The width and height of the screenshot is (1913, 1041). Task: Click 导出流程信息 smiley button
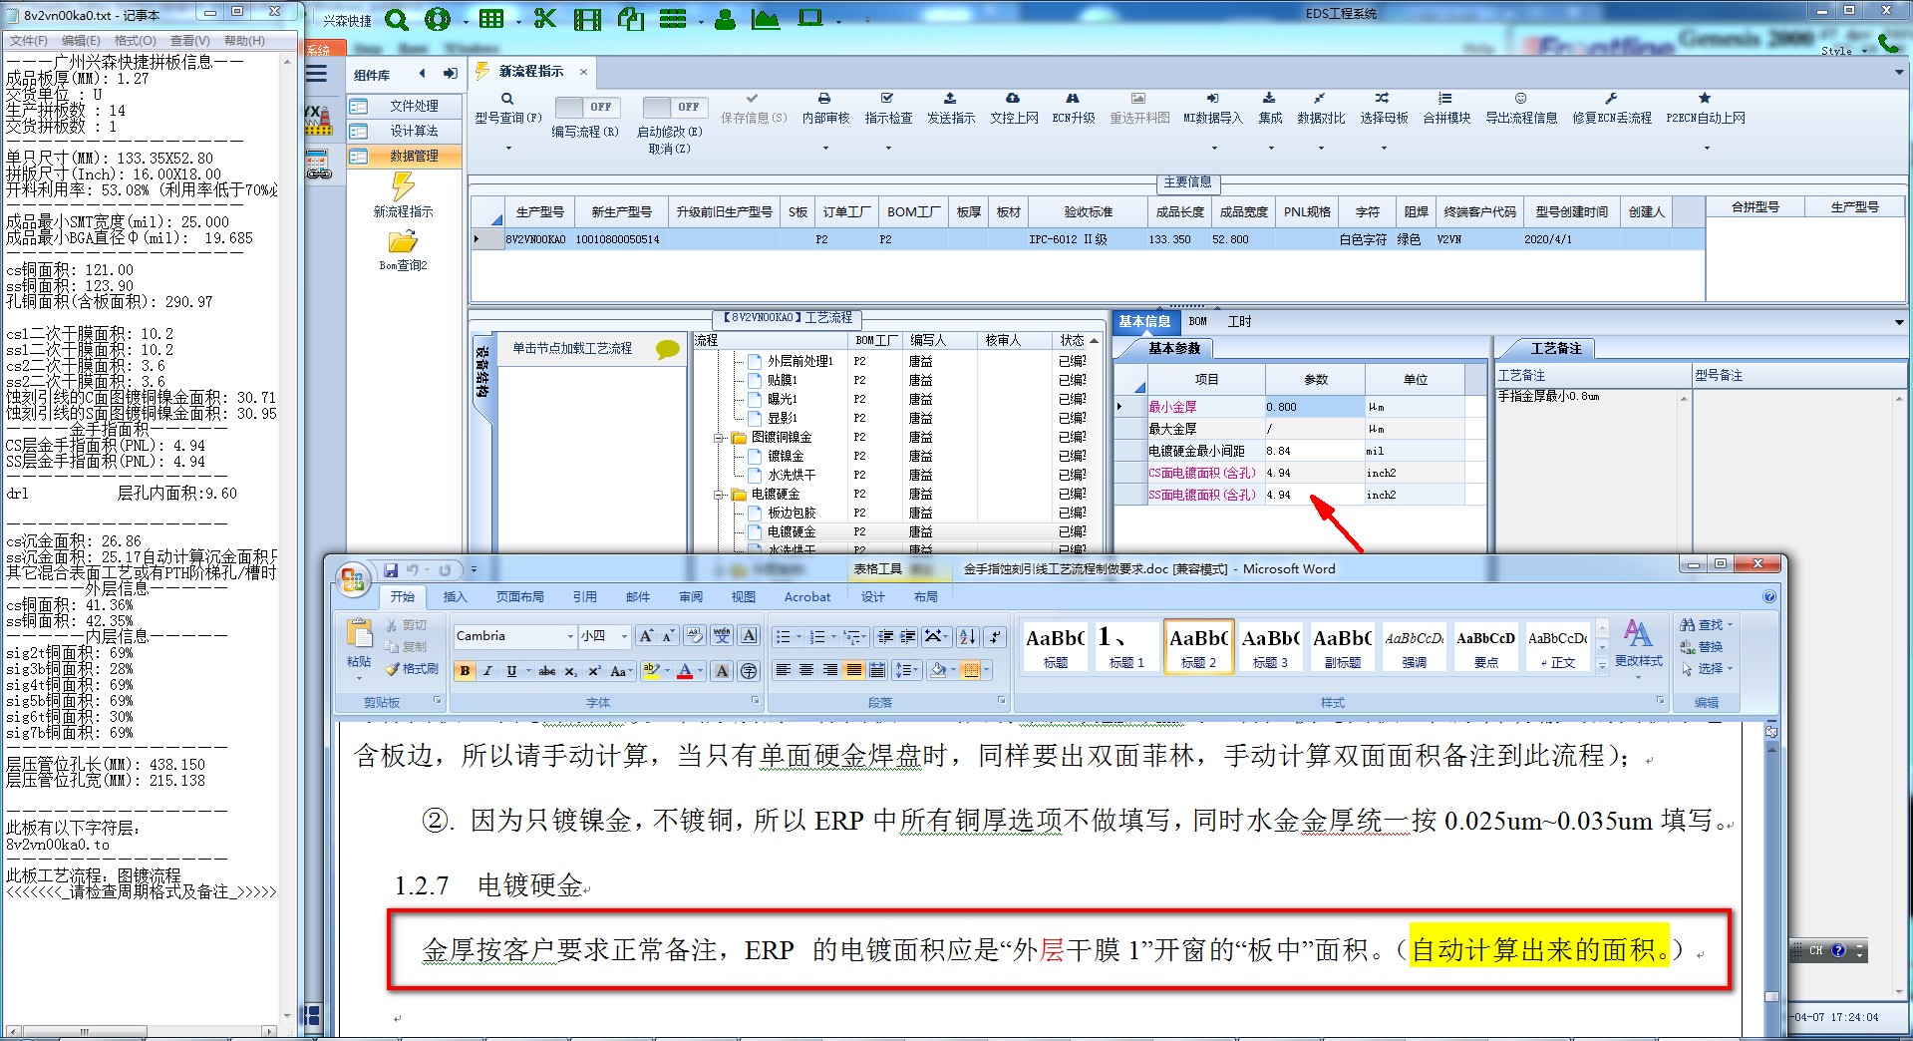tap(1520, 109)
